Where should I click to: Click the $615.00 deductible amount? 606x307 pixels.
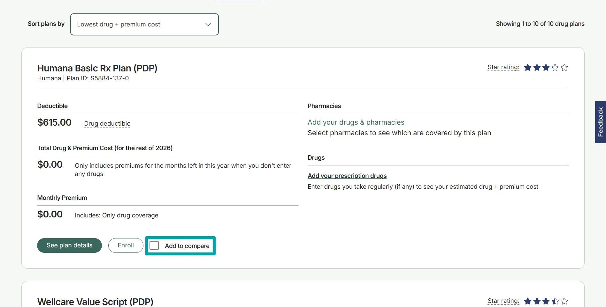point(54,122)
